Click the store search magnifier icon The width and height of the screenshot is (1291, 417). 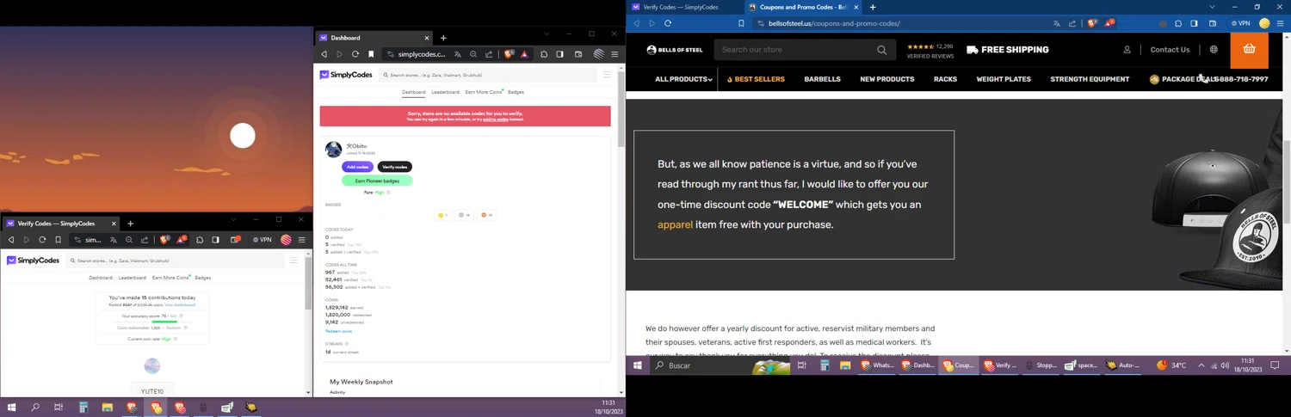coord(881,50)
